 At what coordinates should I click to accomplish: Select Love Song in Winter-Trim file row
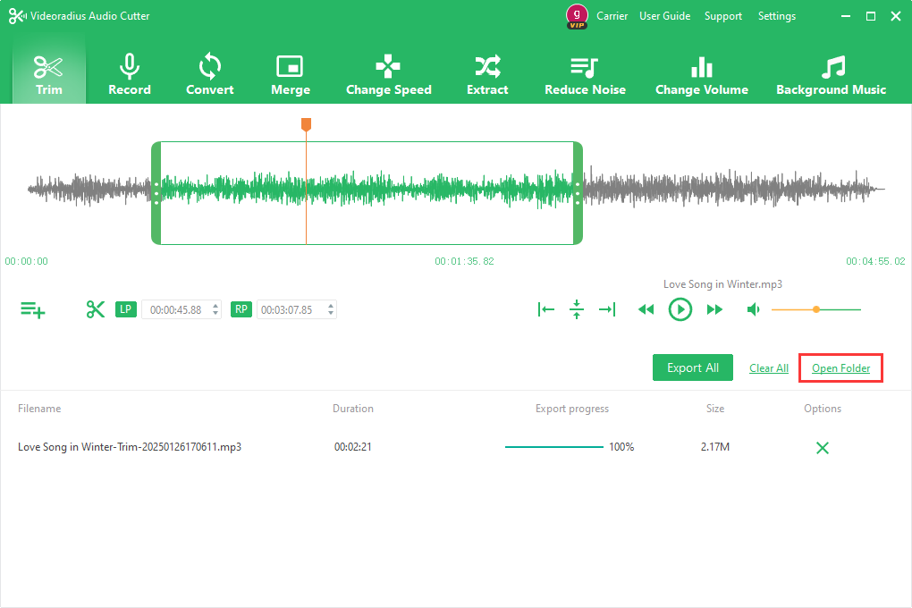[x=456, y=447]
